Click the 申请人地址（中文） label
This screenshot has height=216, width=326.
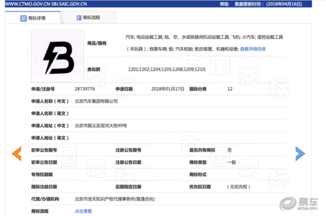pos(50,125)
